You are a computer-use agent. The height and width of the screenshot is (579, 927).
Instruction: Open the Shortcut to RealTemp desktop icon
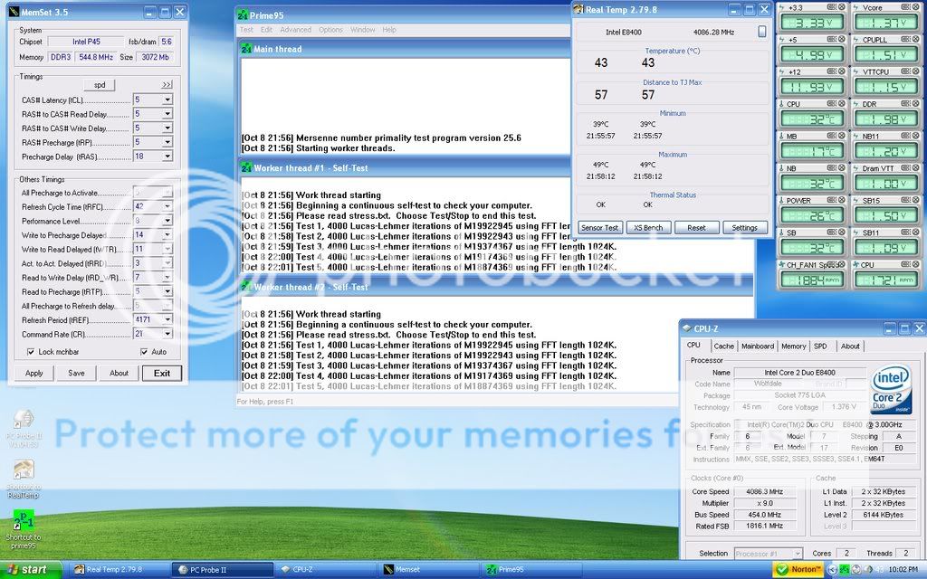(x=23, y=479)
